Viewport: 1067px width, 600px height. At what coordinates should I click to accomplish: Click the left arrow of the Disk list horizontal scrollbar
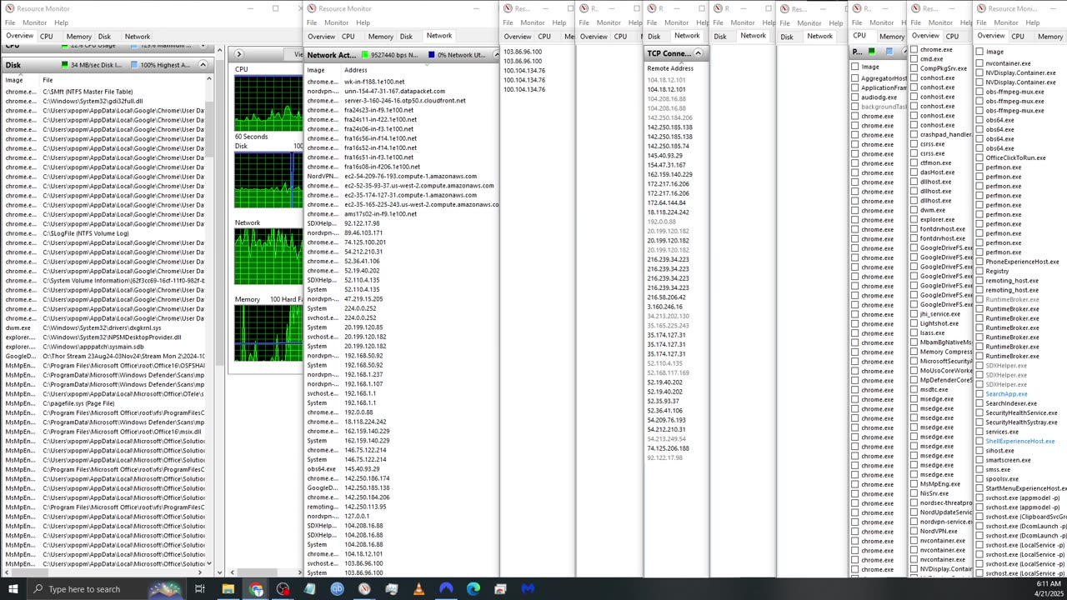[x=8, y=572]
